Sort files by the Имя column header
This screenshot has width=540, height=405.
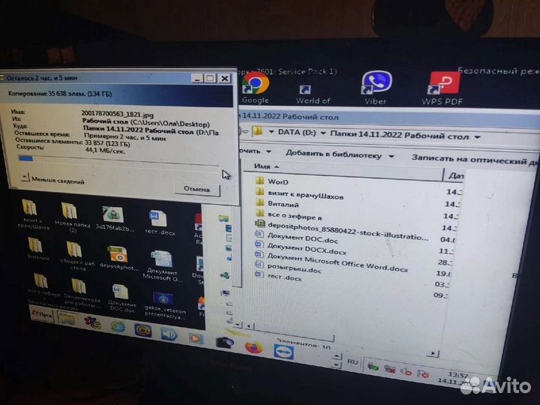click(262, 166)
